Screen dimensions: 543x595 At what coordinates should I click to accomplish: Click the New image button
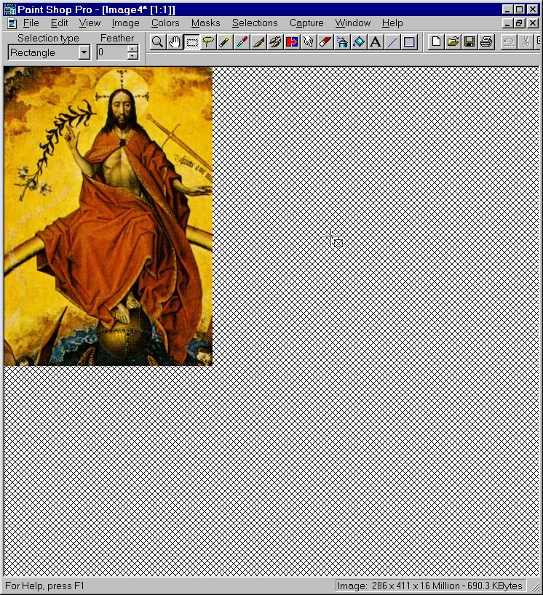[x=436, y=42]
